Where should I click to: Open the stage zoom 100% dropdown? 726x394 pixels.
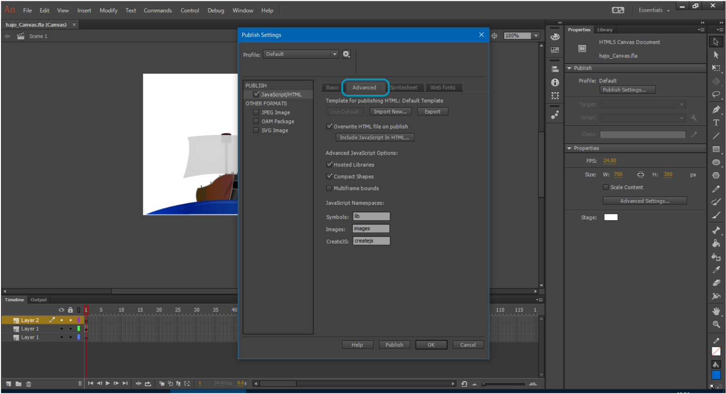click(535, 36)
